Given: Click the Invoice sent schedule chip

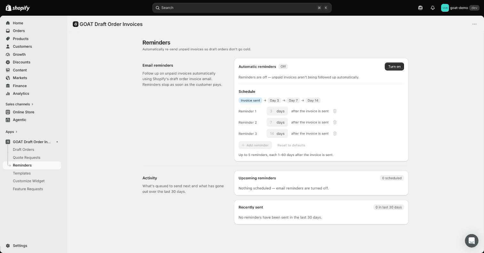Looking at the screenshot, I should [250, 100].
